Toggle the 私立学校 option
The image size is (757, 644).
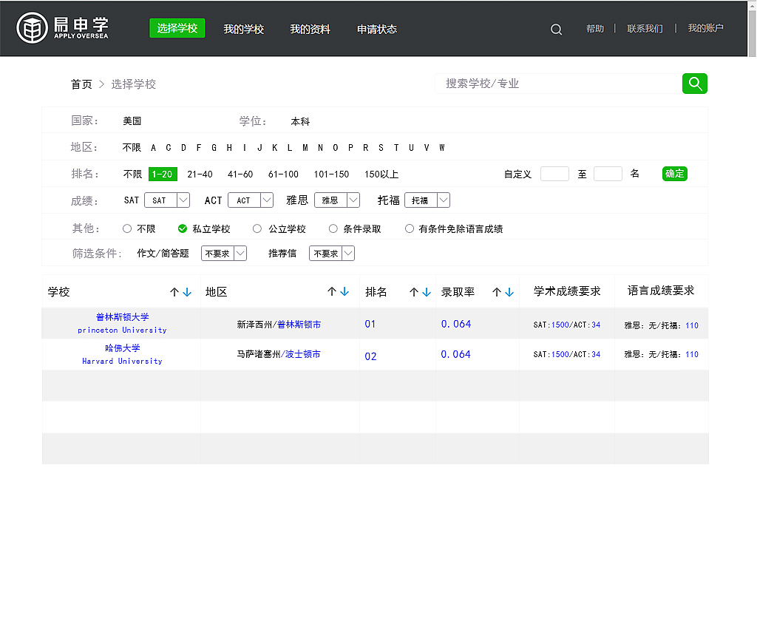[x=182, y=228]
